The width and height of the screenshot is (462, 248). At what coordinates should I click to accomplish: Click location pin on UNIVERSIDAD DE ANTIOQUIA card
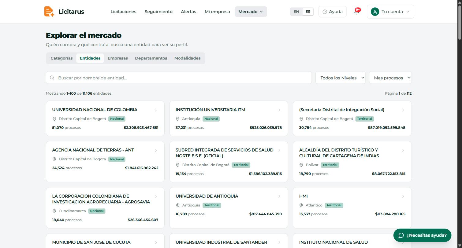(x=178, y=205)
